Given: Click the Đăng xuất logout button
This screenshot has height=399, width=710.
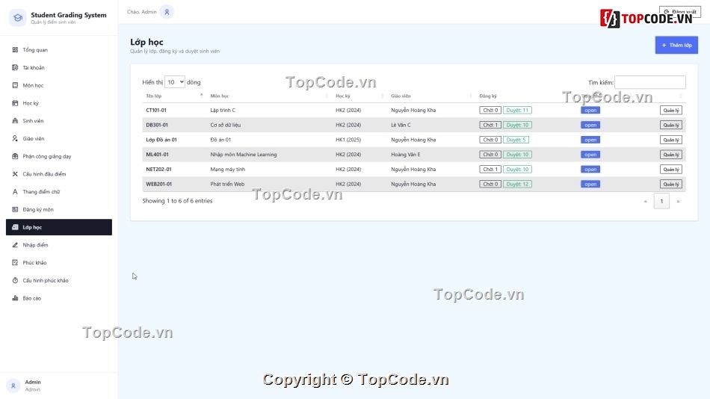Looking at the screenshot, I should [x=679, y=12].
